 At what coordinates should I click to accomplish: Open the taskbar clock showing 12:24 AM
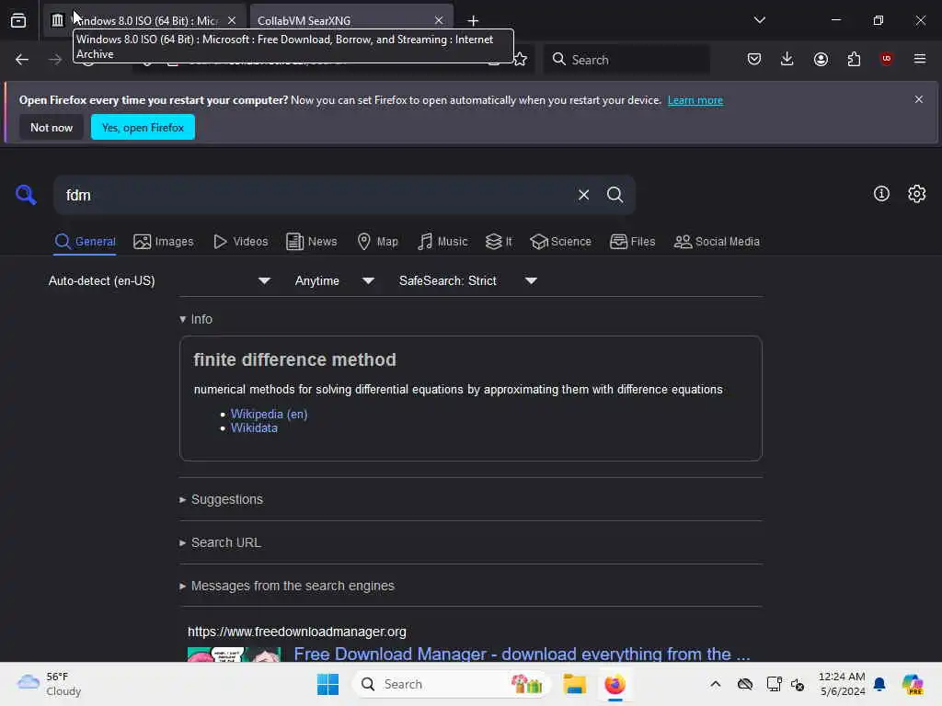[x=843, y=684]
